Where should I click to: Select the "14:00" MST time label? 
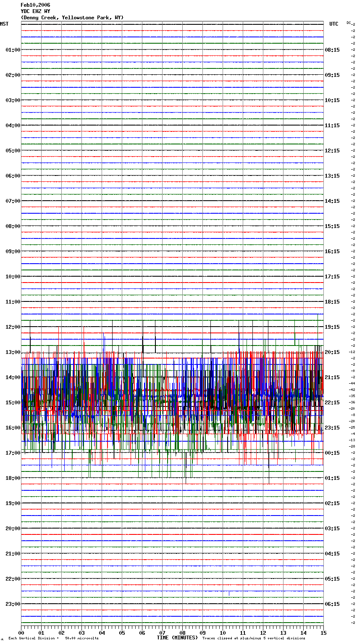13,377
